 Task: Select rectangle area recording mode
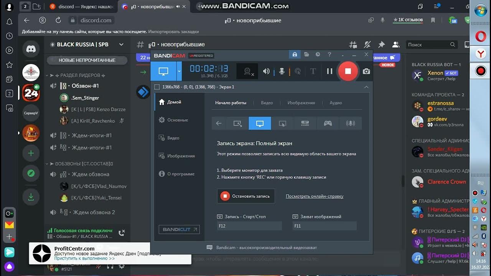pyautogui.click(x=237, y=123)
